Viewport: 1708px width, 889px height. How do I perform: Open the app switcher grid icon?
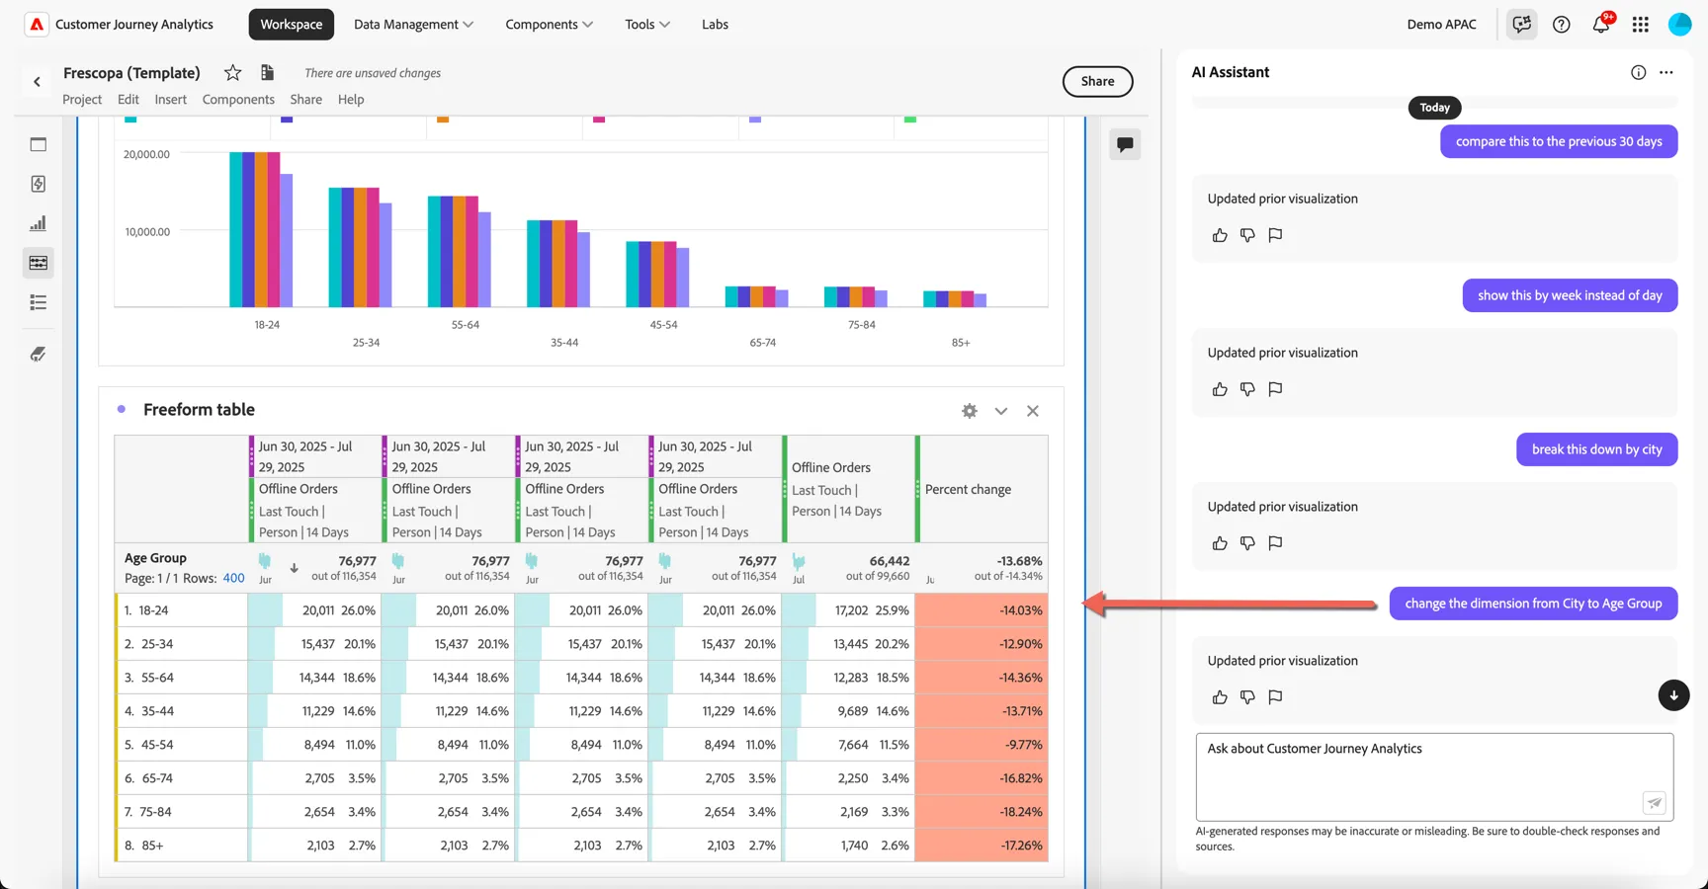tap(1641, 25)
